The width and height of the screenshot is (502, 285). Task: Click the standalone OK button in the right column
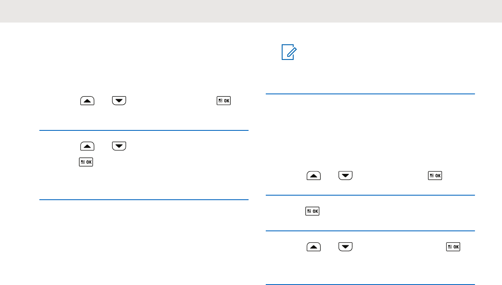[x=313, y=212]
